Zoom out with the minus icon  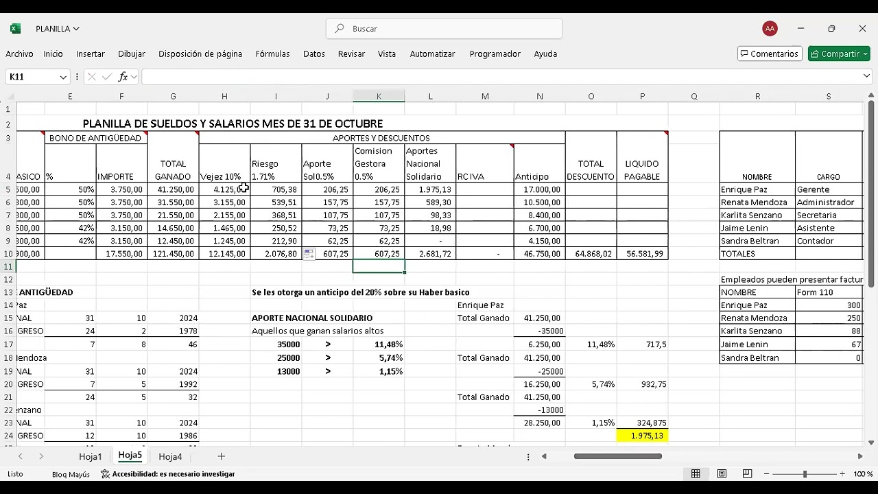click(767, 474)
